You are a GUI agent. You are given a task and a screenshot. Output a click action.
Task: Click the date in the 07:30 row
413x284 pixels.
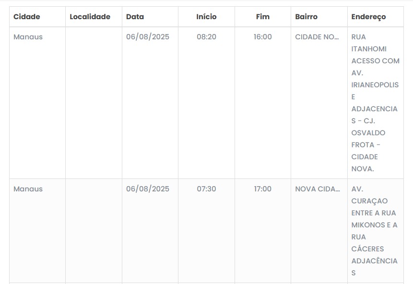pos(148,189)
